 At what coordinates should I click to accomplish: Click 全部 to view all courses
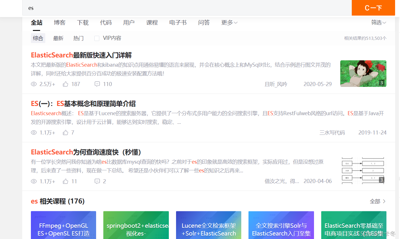375,201
